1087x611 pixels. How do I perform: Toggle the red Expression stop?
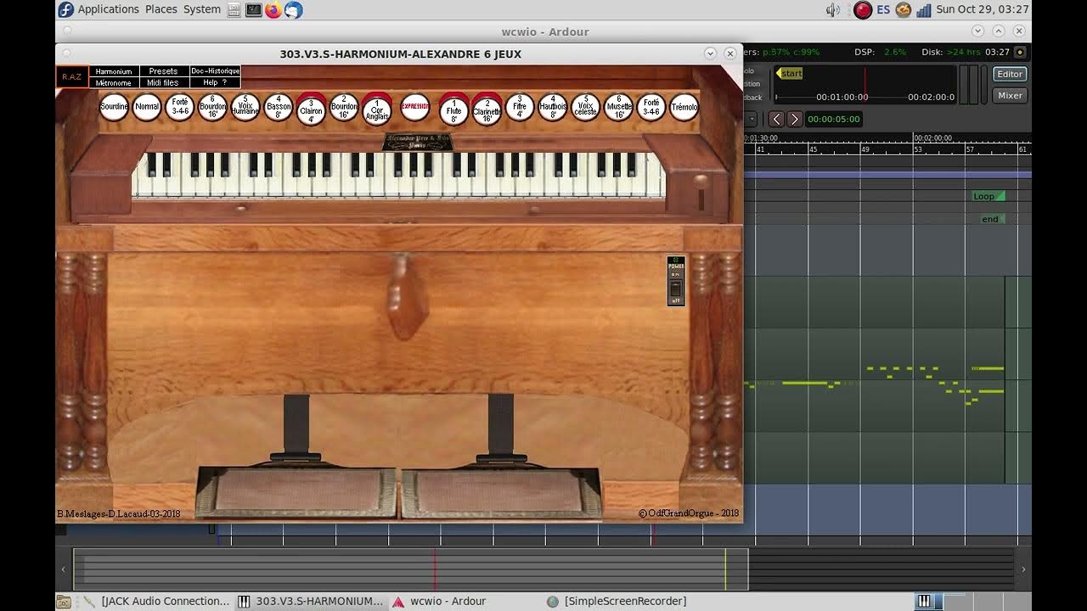tap(415, 106)
